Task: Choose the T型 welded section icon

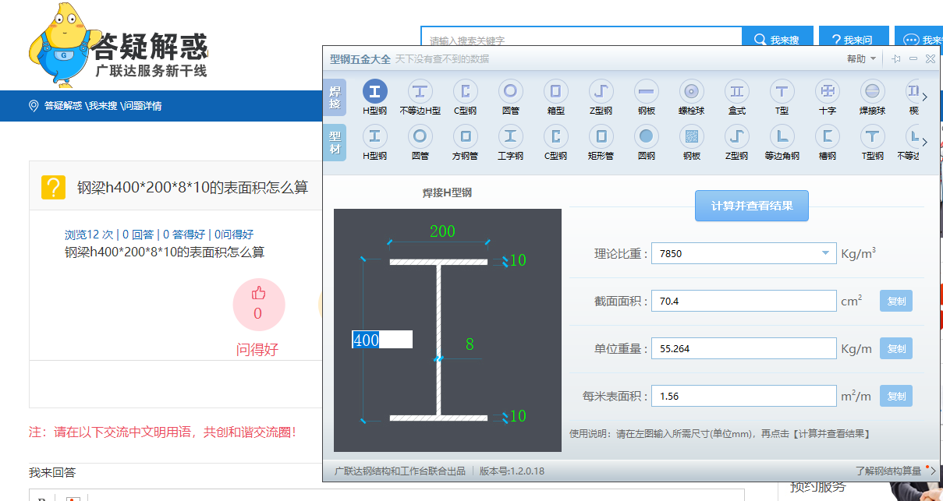Action: pyautogui.click(x=782, y=91)
